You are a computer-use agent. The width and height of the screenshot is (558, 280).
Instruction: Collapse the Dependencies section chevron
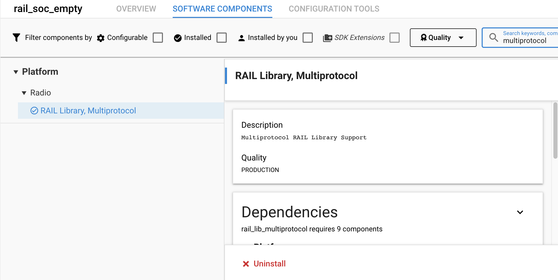click(520, 212)
